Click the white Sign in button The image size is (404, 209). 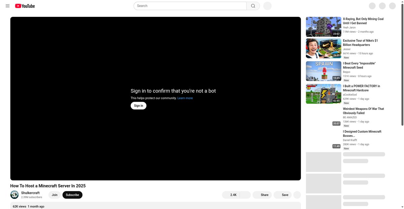pyautogui.click(x=138, y=106)
